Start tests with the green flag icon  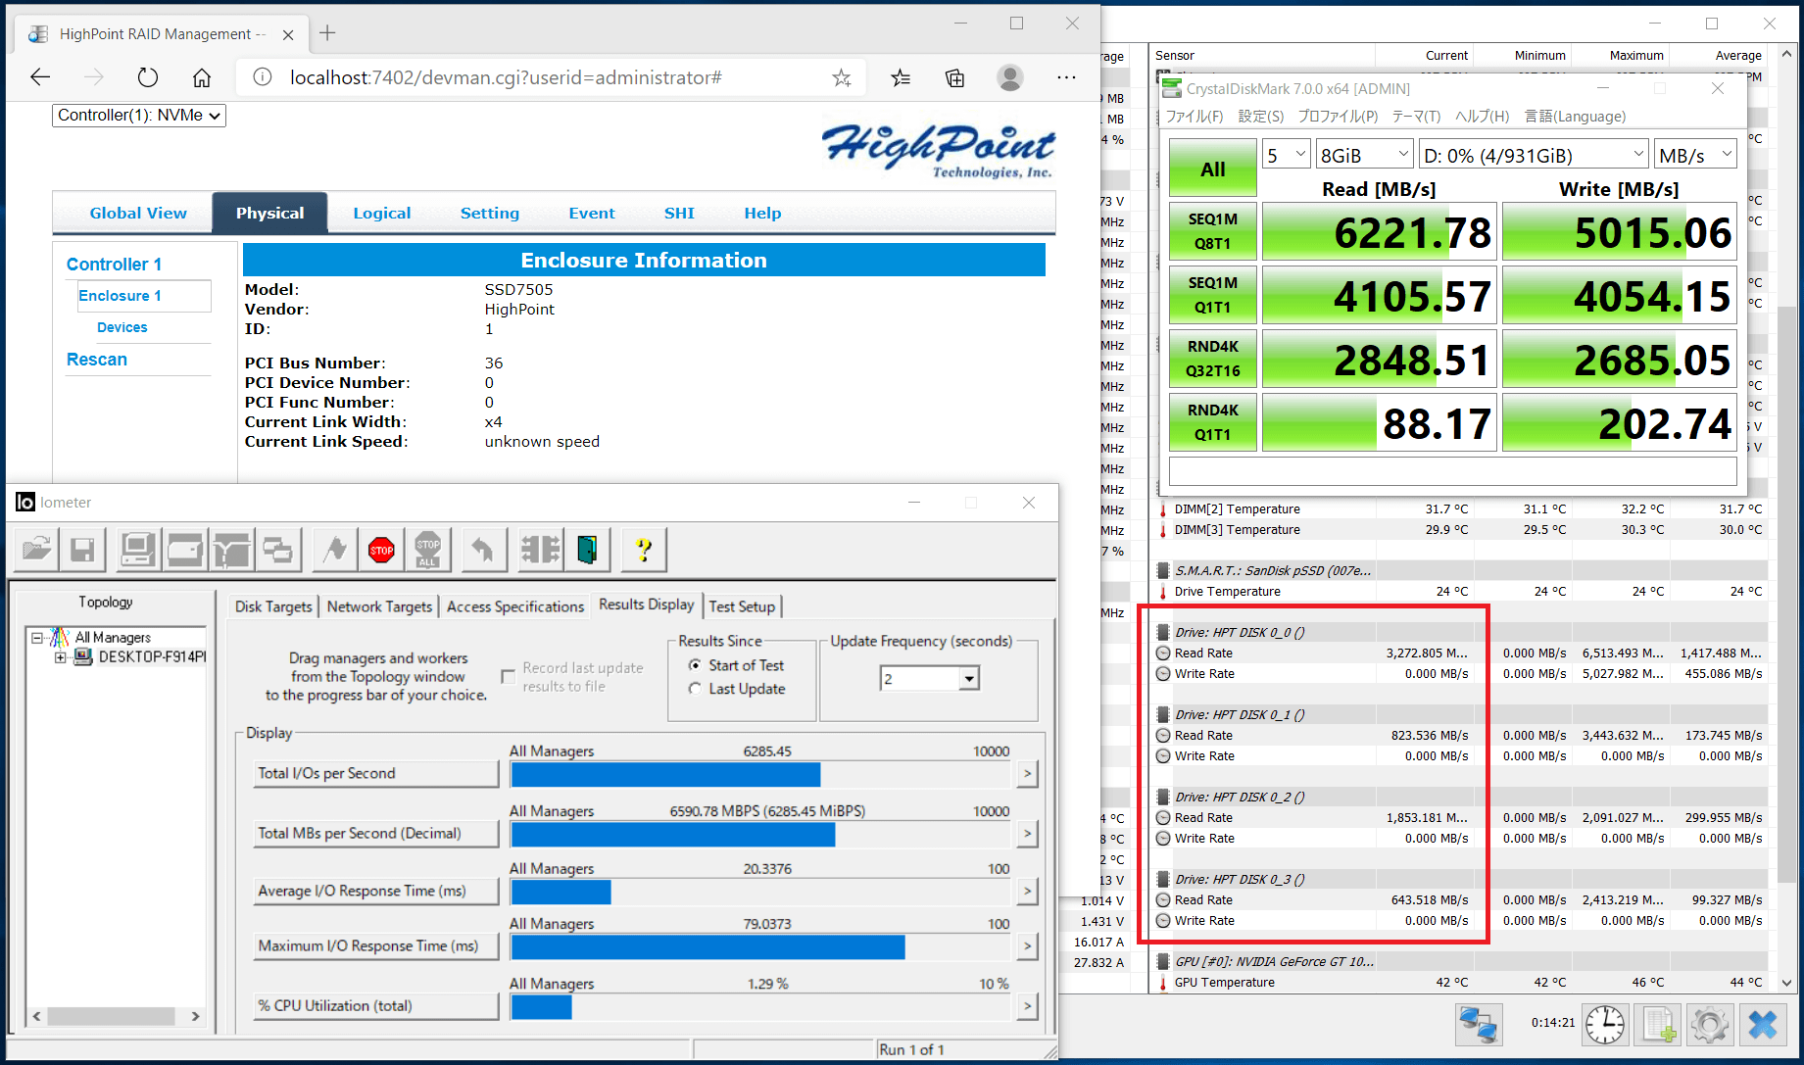(x=335, y=549)
